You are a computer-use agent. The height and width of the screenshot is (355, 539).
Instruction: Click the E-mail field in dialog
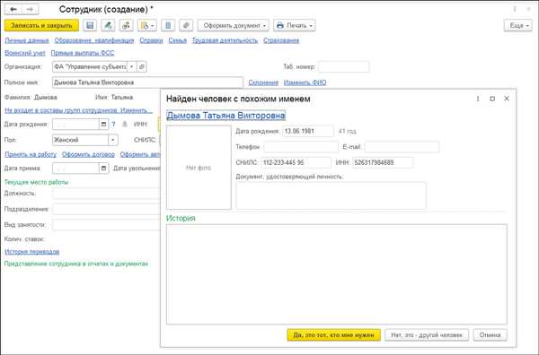(402, 147)
